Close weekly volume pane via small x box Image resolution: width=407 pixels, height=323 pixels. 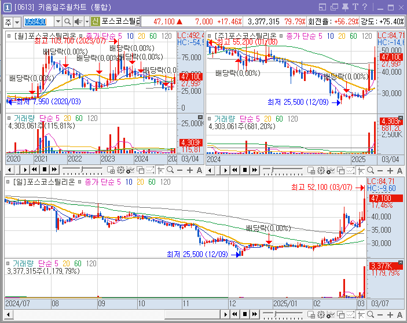pyautogui.click(x=401, y=118)
